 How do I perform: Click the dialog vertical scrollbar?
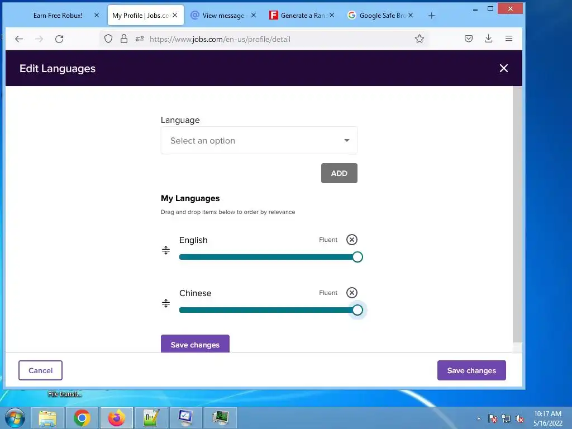pyautogui.click(x=517, y=214)
